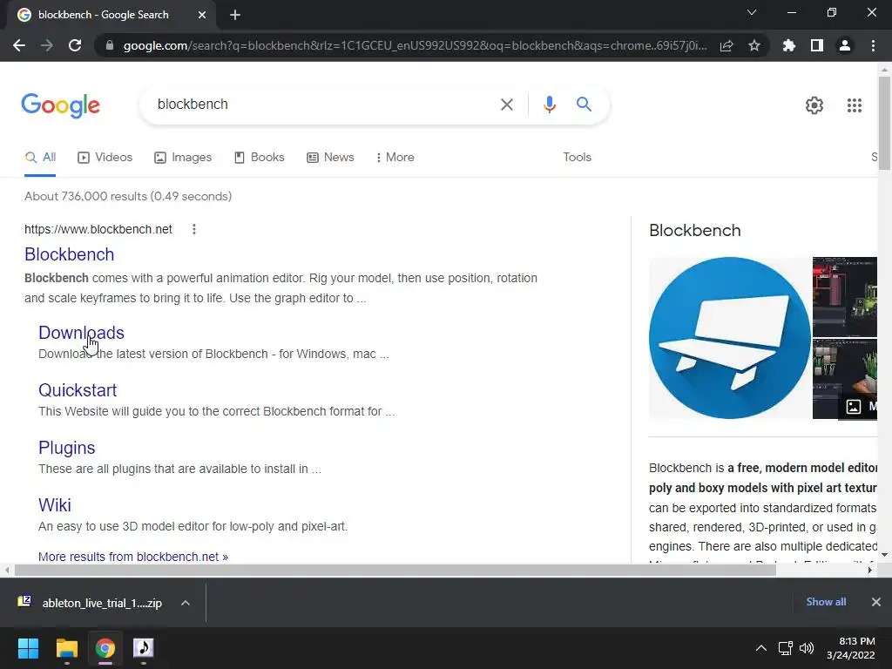Screen dimensions: 892x669
Task: Reload the Google search page
Action: [75, 45]
